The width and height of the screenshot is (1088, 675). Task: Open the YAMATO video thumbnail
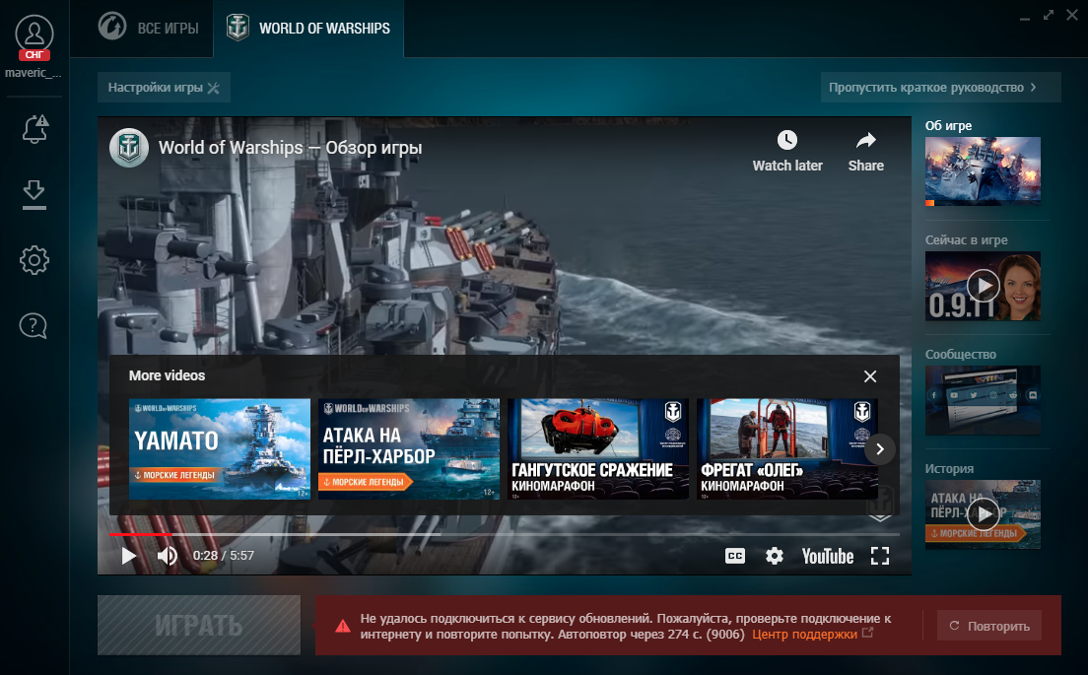coord(220,448)
